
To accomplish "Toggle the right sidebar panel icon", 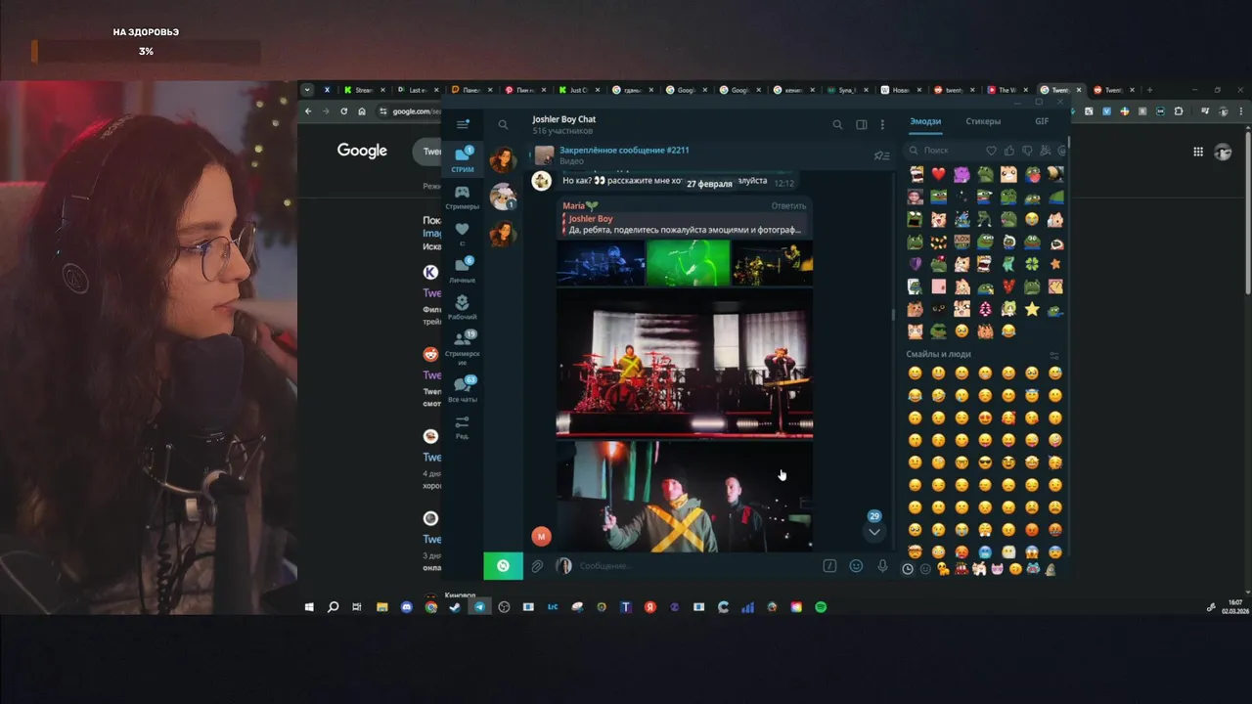I will pyautogui.click(x=862, y=124).
